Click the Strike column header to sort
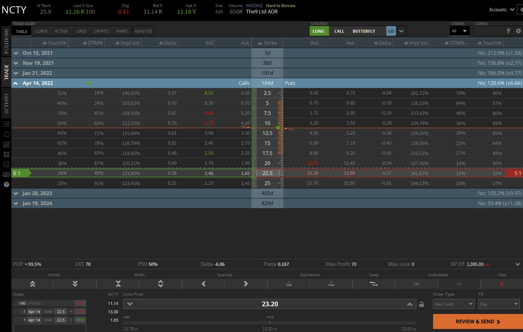The image size is (523, 332). [x=267, y=43]
